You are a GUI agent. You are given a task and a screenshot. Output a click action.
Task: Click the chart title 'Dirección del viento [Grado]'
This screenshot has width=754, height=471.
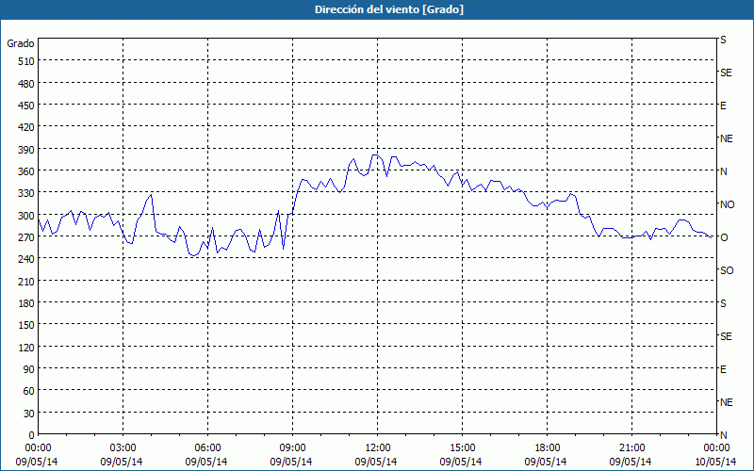click(x=389, y=9)
